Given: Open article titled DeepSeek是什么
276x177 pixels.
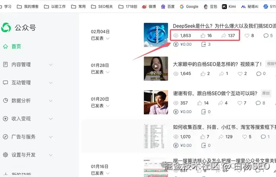Looking at the screenshot, I should tap(224, 26).
